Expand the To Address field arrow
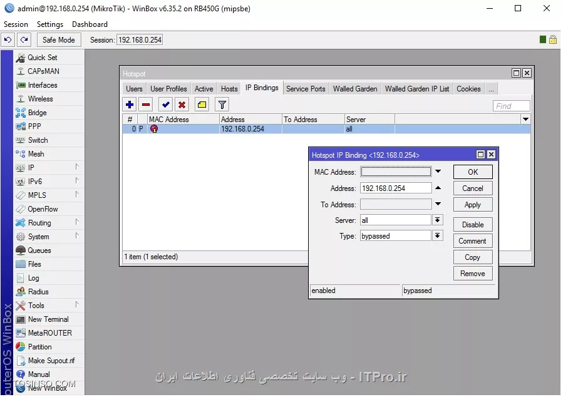 438,204
